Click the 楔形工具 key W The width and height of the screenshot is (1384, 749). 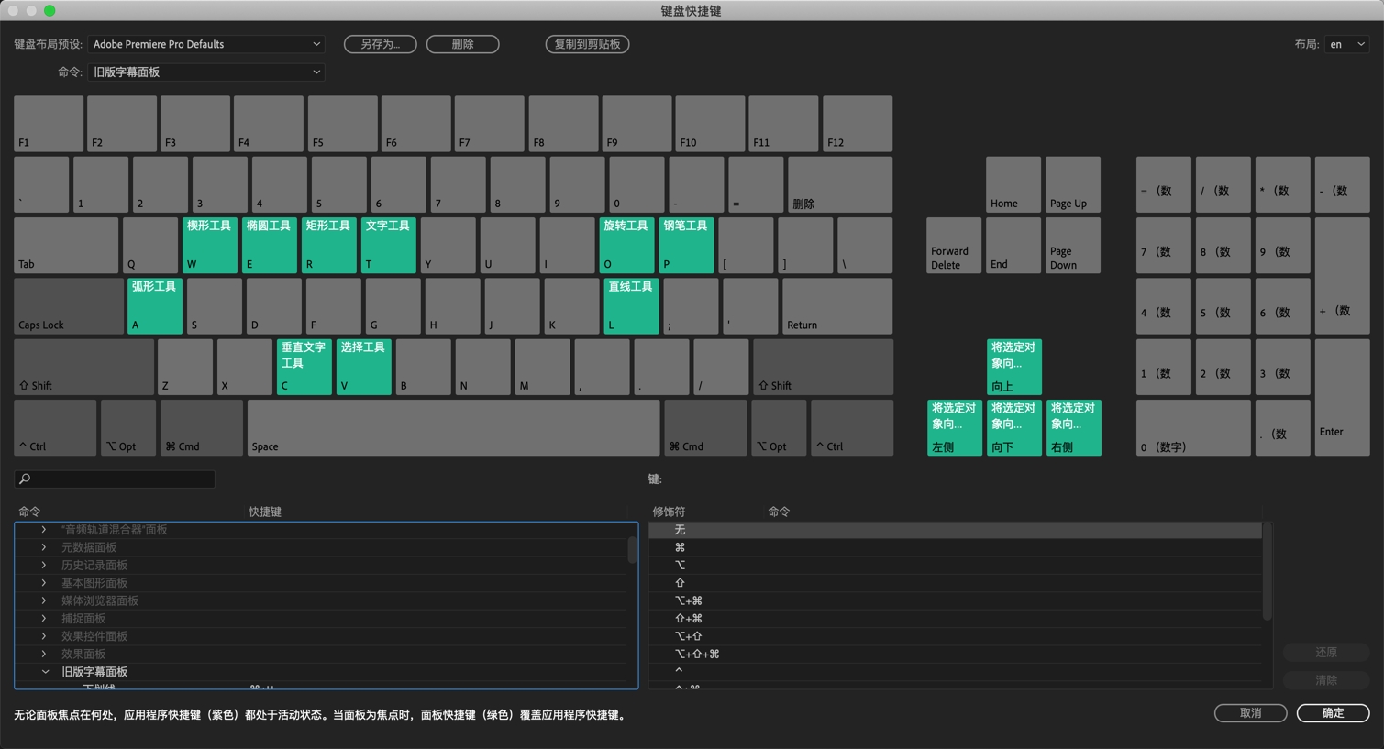209,245
